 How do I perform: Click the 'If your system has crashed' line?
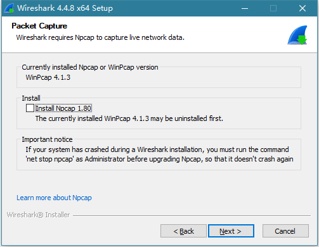click(157, 149)
